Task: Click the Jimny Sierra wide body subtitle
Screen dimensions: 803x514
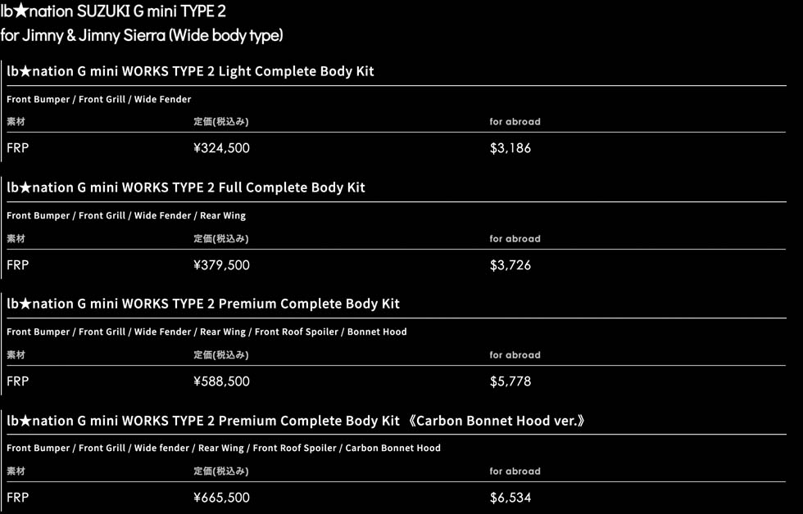Action: (142, 35)
